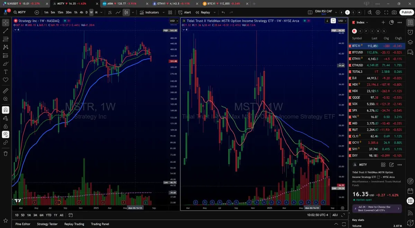Screen dimensions: 415x228
Task: Toggle the magnet mode on
Action: click(6, 110)
